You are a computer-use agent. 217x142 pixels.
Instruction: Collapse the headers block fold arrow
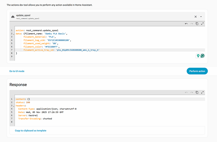14,106
